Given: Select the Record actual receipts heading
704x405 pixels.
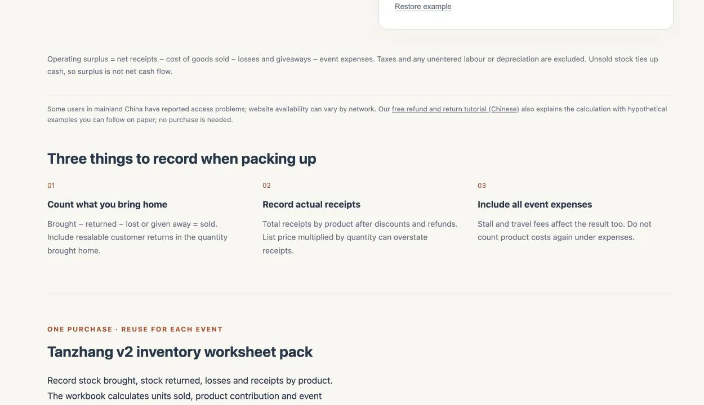Looking at the screenshot, I should 311,205.
